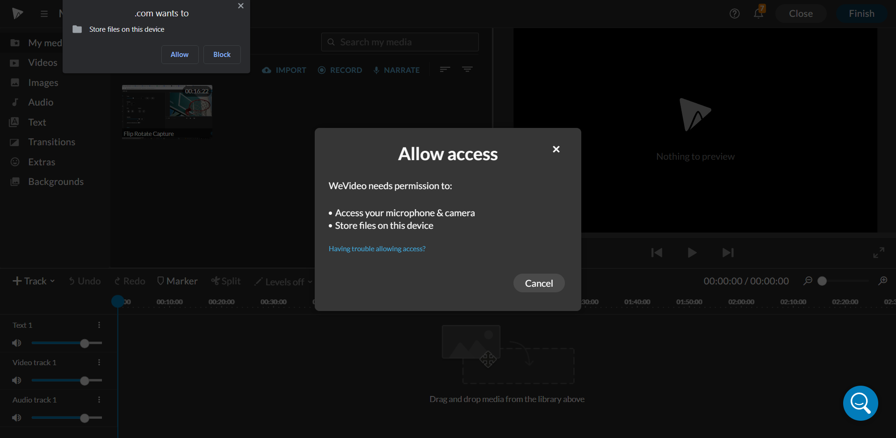Adjust the Audio track 1 volume slider
Image resolution: width=896 pixels, height=438 pixels.
pos(67,418)
